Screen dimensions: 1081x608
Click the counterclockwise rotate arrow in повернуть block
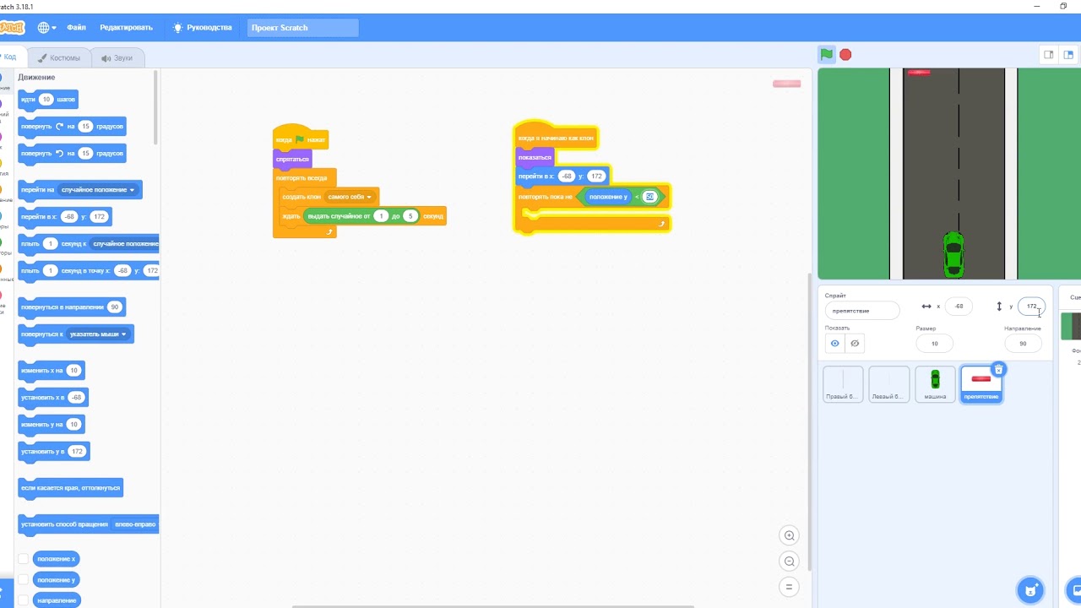(x=59, y=154)
